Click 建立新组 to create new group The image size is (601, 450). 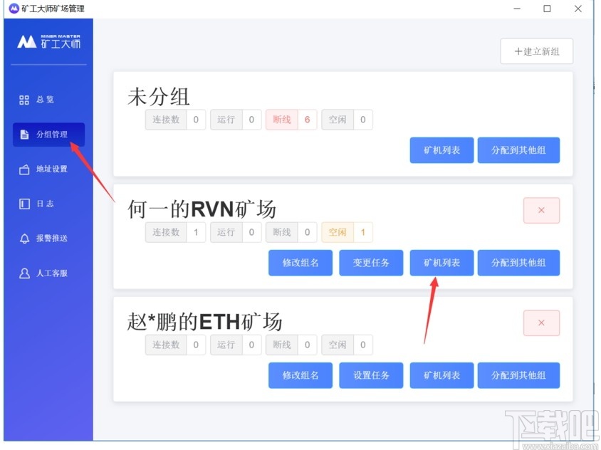coord(537,52)
